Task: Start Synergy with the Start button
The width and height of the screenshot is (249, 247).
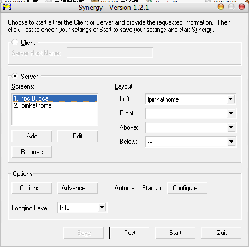Action: (175, 233)
